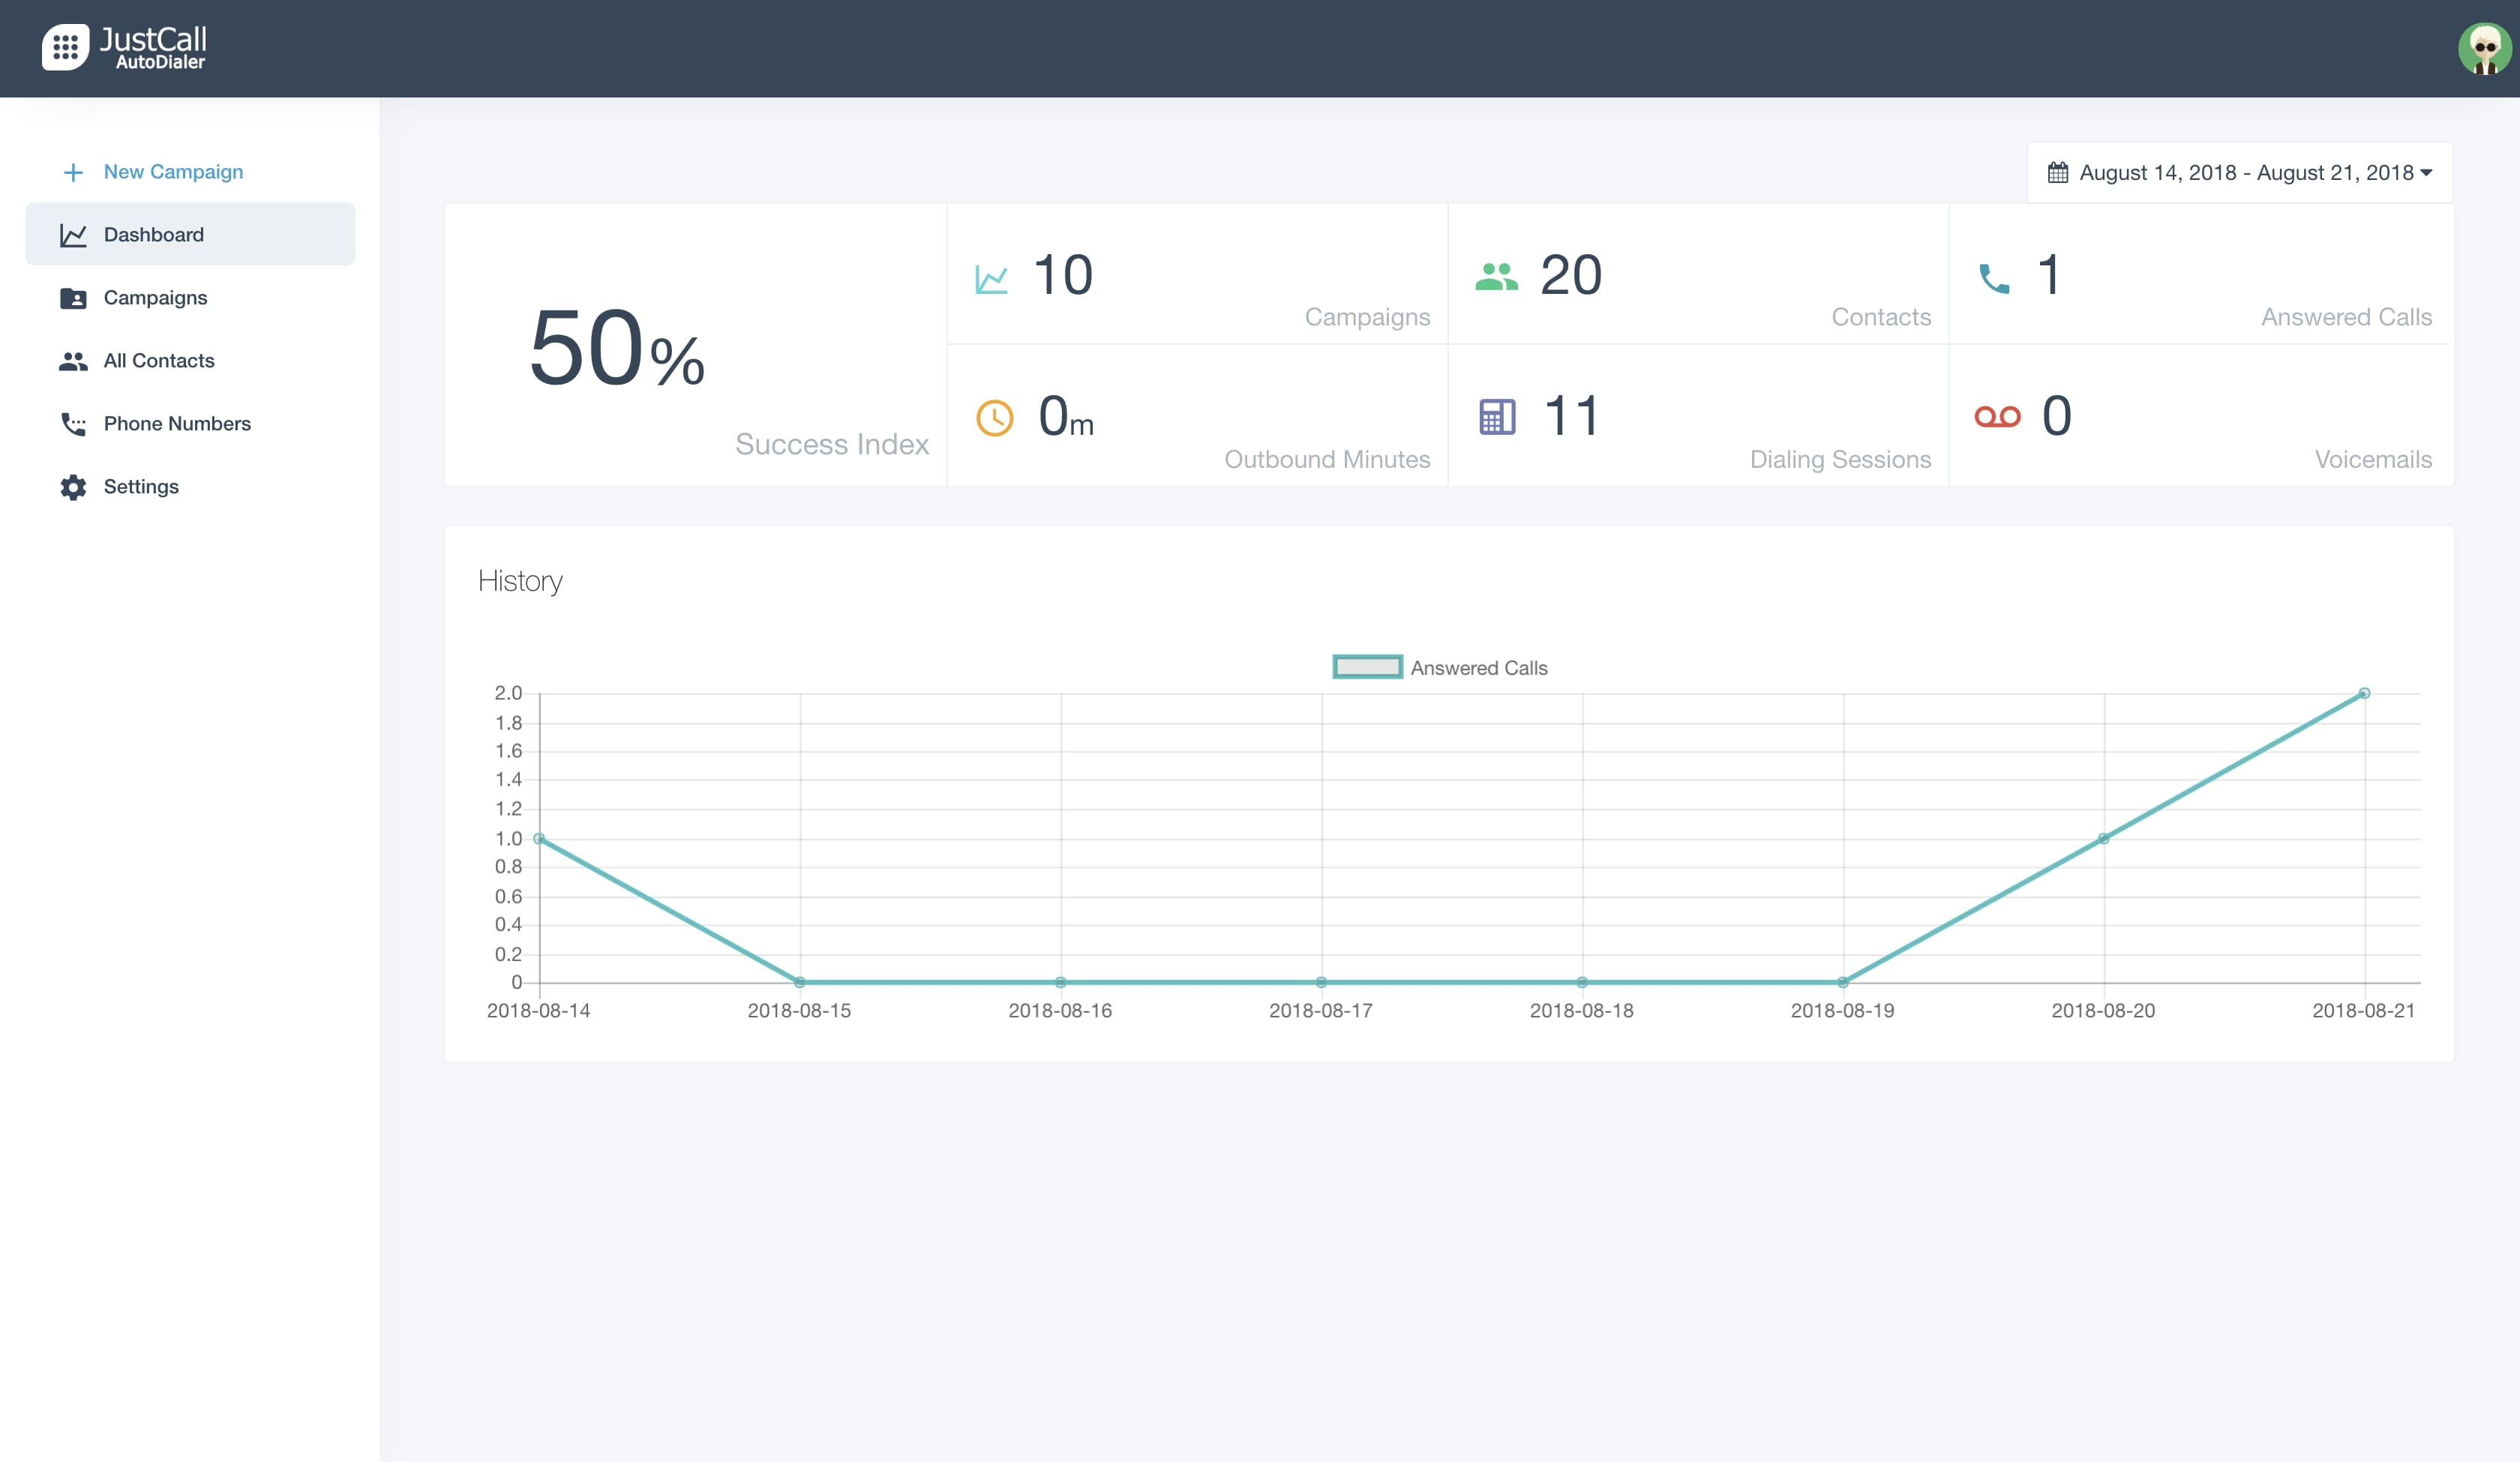Start a New Campaign link
Screen dimensions: 2520x1462
(x=173, y=172)
